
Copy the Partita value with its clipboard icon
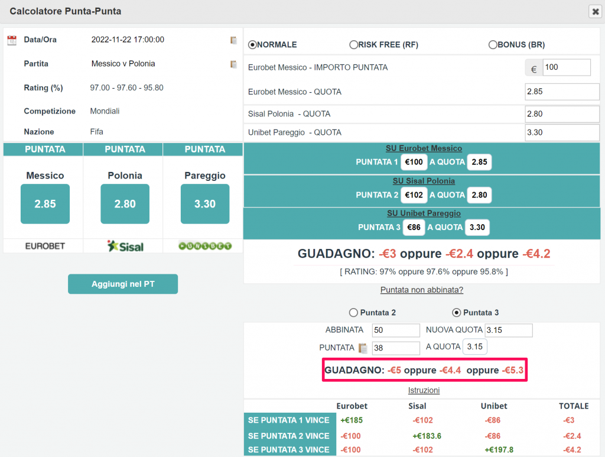pos(233,64)
